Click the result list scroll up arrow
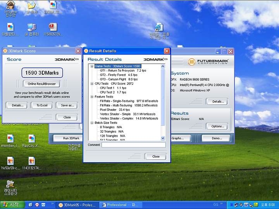 click(x=163, y=66)
